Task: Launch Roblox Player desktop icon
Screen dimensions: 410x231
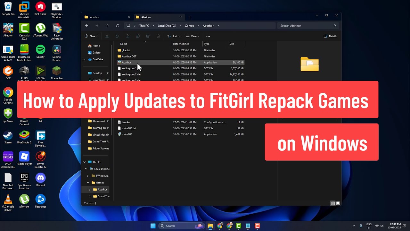Action: [24, 158]
